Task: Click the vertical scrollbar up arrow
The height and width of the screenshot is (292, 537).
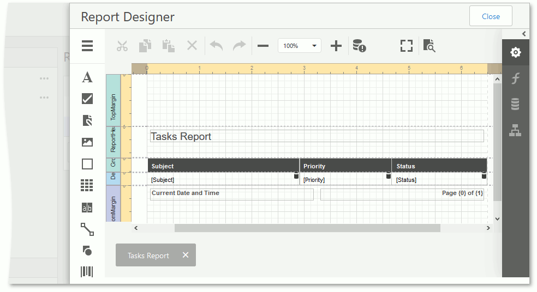Action: tap(497, 79)
